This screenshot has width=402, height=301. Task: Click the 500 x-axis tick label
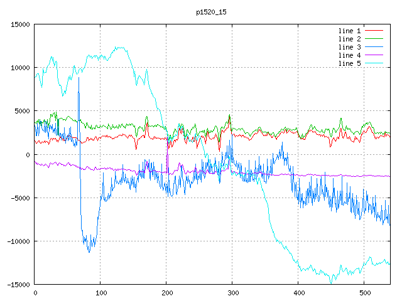364,293
